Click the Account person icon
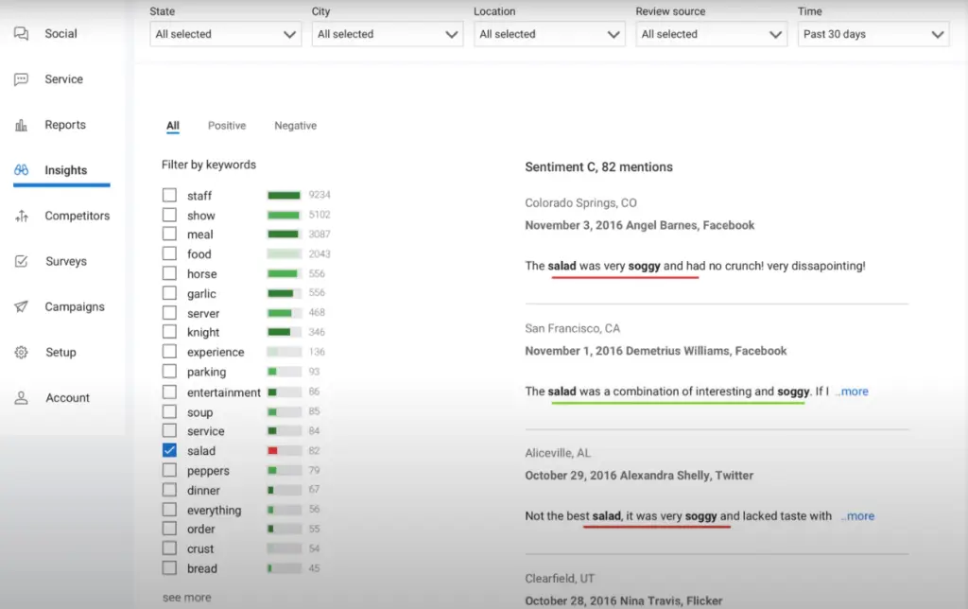968x609 pixels. pos(21,398)
